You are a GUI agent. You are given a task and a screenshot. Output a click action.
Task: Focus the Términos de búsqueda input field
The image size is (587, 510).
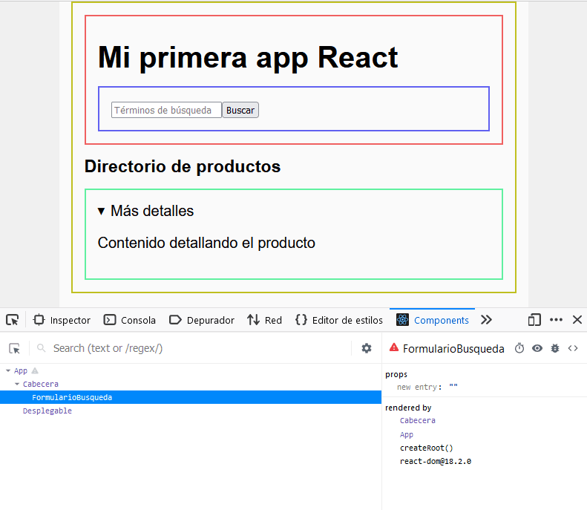[x=166, y=111]
